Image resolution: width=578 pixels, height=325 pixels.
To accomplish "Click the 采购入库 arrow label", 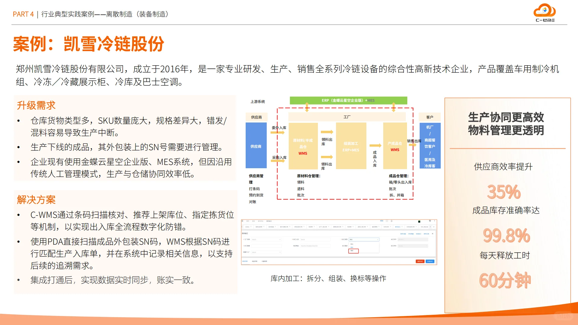I will 279,158.
